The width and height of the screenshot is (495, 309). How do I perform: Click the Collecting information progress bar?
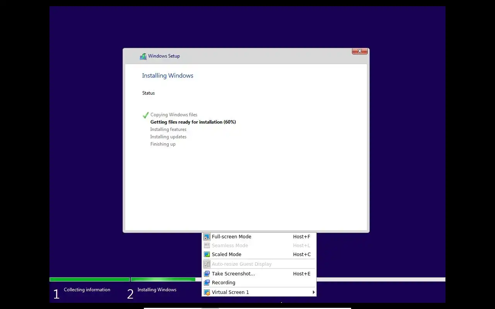pos(90,280)
